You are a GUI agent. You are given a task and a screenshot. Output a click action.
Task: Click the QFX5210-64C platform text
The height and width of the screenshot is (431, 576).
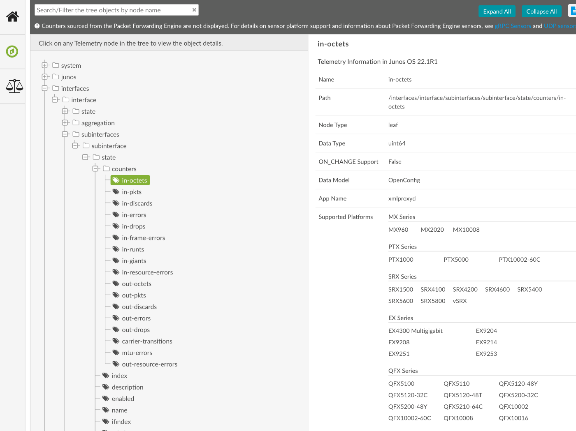point(463,407)
